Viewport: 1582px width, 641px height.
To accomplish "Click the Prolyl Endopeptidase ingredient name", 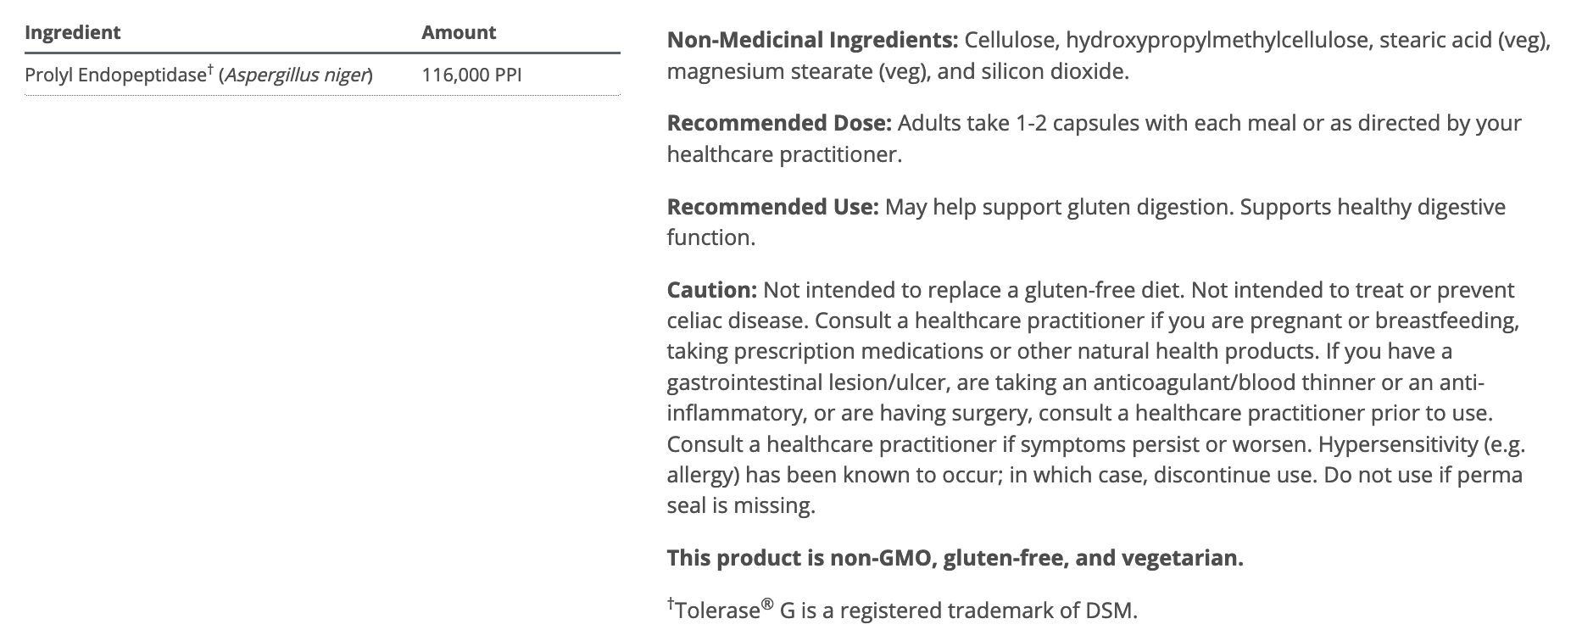I will tap(114, 75).
